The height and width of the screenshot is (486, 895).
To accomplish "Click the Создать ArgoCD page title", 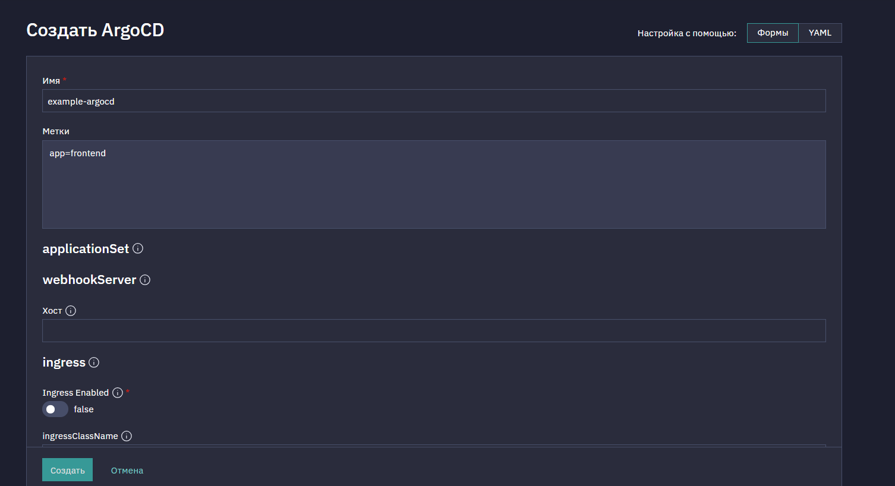I will pyautogui.click(x=95, y=30).
